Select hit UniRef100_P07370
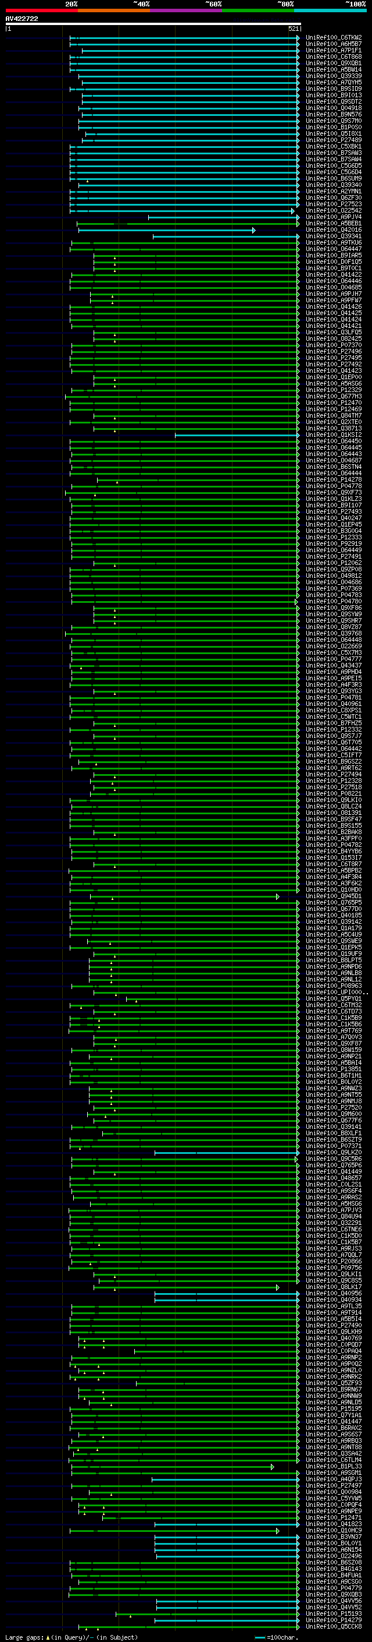Screen dimensions: 372x1642 [334, 345]
